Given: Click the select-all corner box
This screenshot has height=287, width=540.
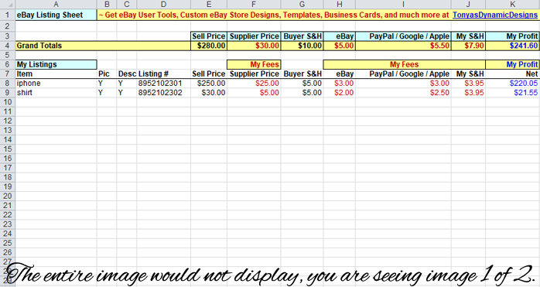Looking at the screenshot, I should pyautogui.click(x=7, y=4).
